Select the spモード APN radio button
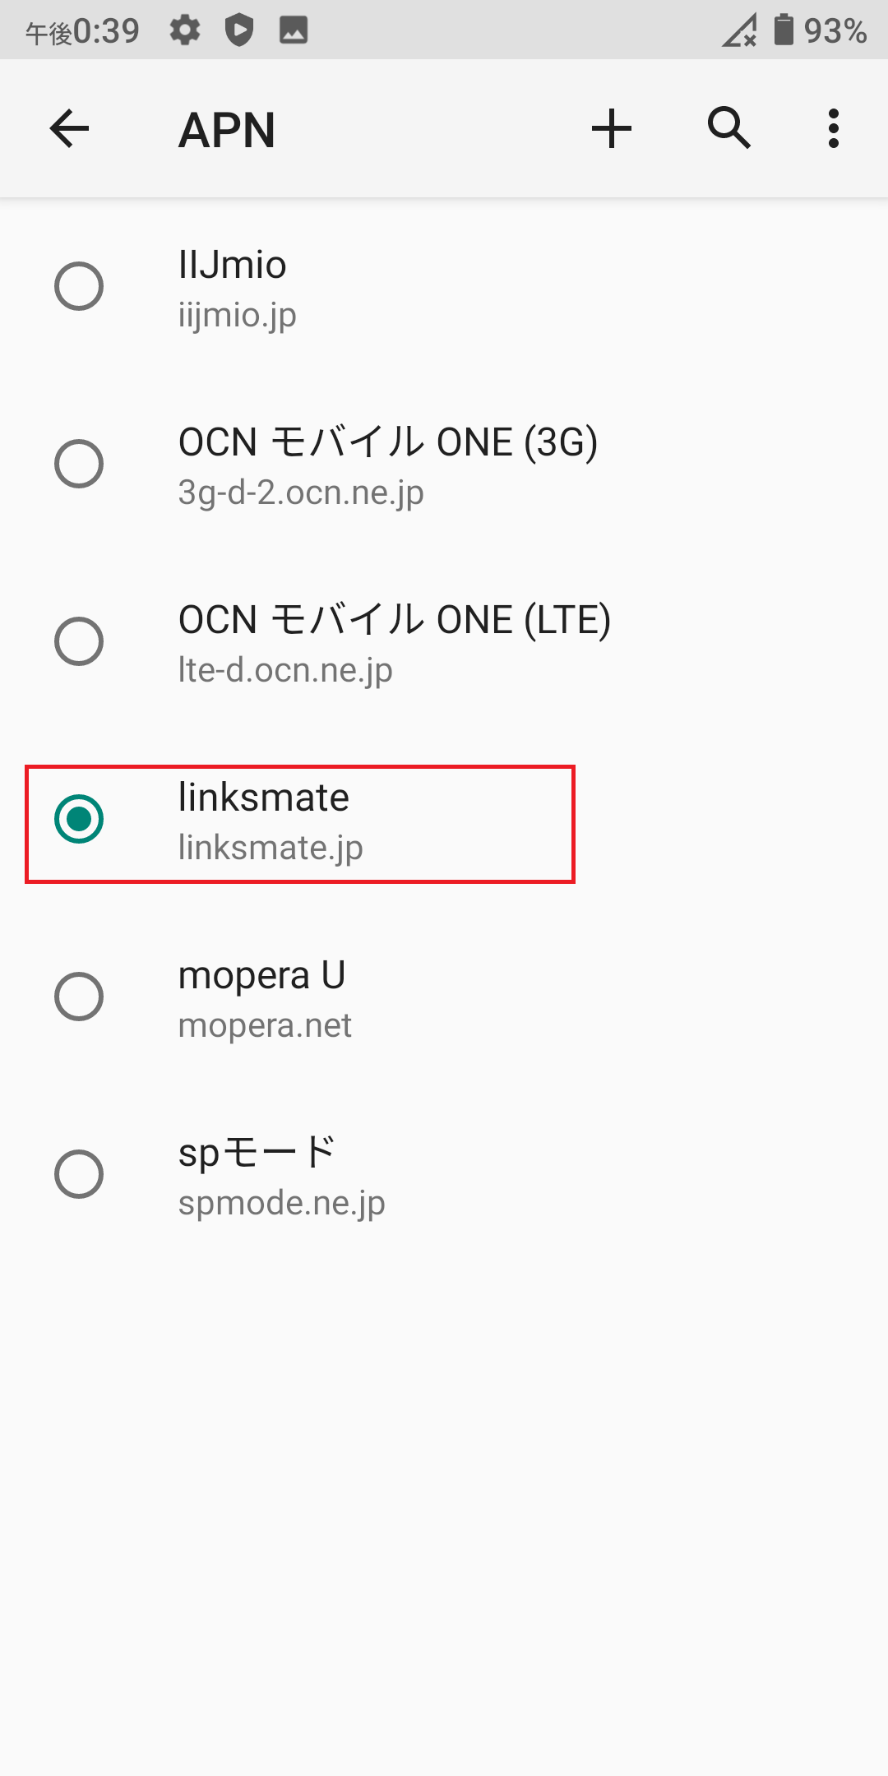 coord(80,1174)
